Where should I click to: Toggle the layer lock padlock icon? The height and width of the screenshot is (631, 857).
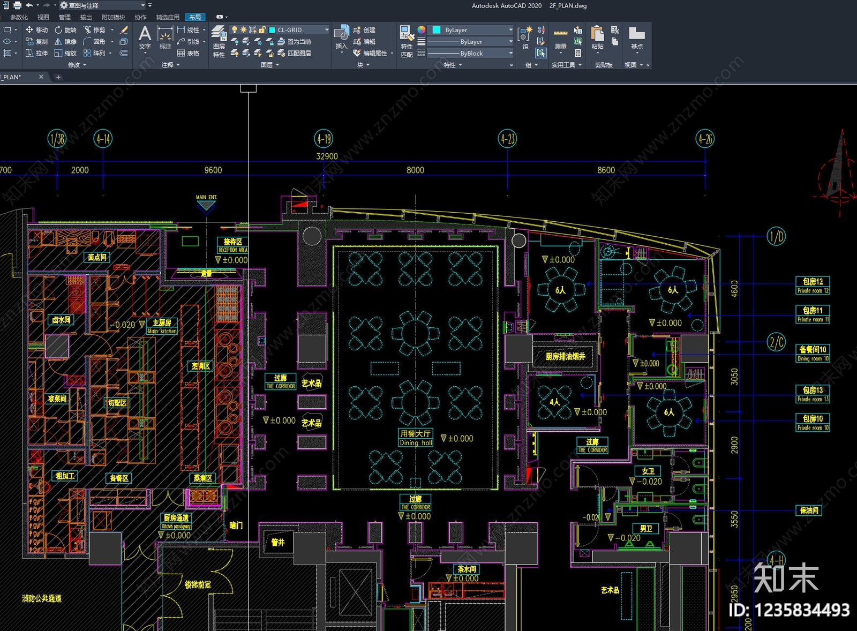(262, 30)
